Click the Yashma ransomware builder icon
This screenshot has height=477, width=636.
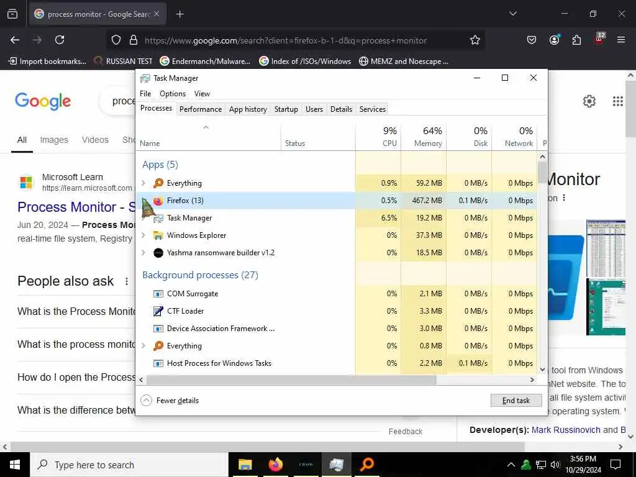[158, 253]
